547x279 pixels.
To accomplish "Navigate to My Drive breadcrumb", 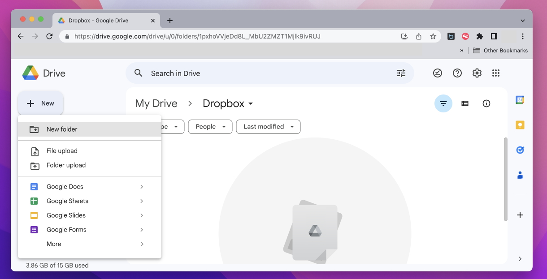I will click(156, 103).
